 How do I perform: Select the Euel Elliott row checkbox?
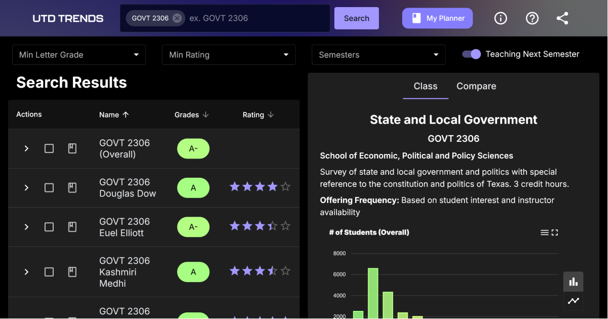point(49,227)
